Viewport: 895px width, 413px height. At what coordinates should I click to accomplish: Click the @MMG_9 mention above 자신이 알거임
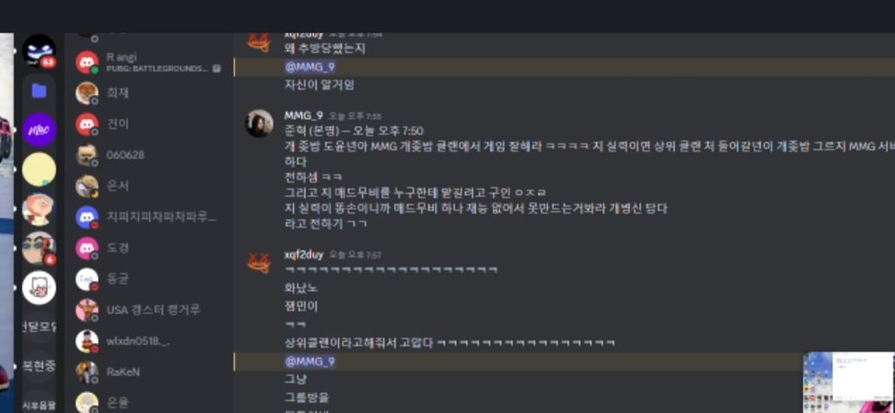point(310,67)
